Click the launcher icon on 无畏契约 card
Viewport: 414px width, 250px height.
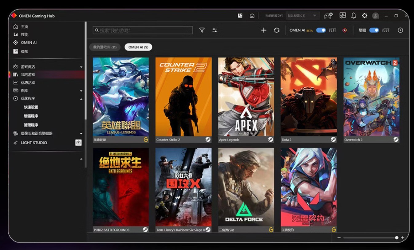tap(334, 229)
